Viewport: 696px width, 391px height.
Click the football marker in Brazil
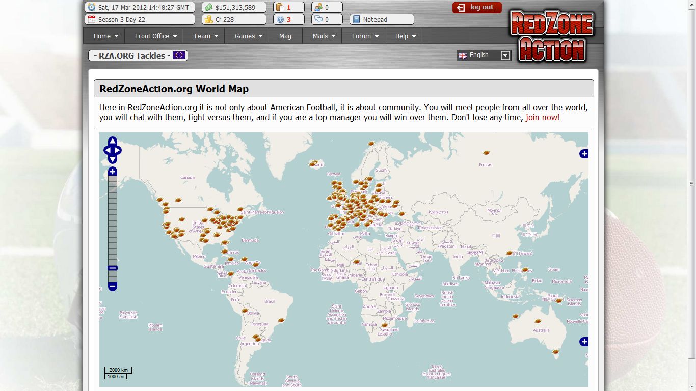281,320
